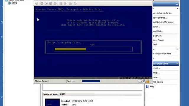189x106 pixels.
Task: Click the 'Copying: netcmak.inf' status line
Action: click(134, 78)
